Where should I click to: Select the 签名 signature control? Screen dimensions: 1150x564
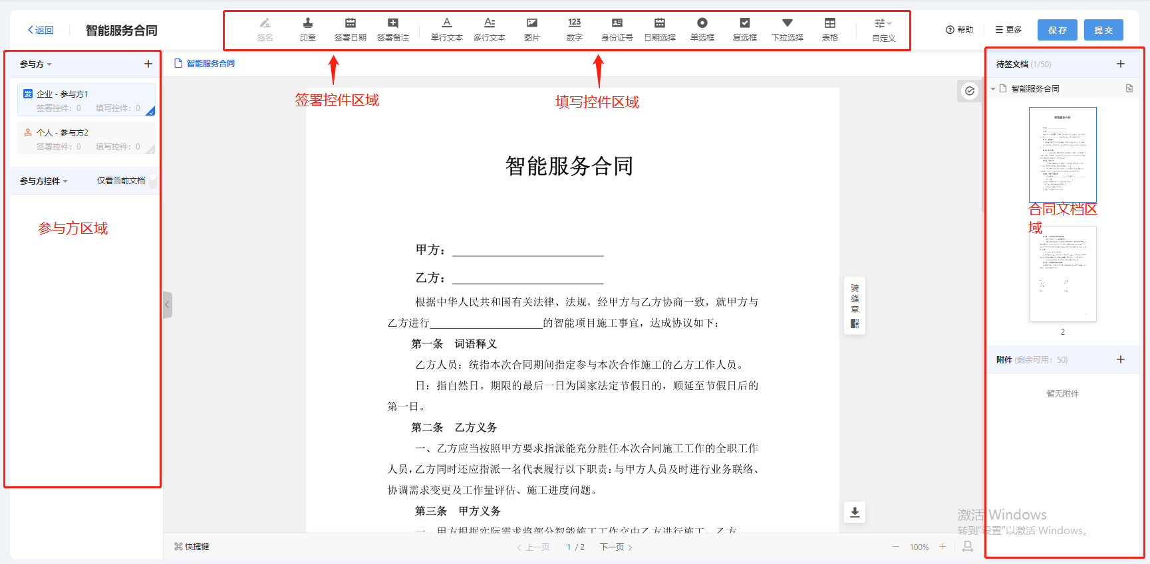point(265,30)
